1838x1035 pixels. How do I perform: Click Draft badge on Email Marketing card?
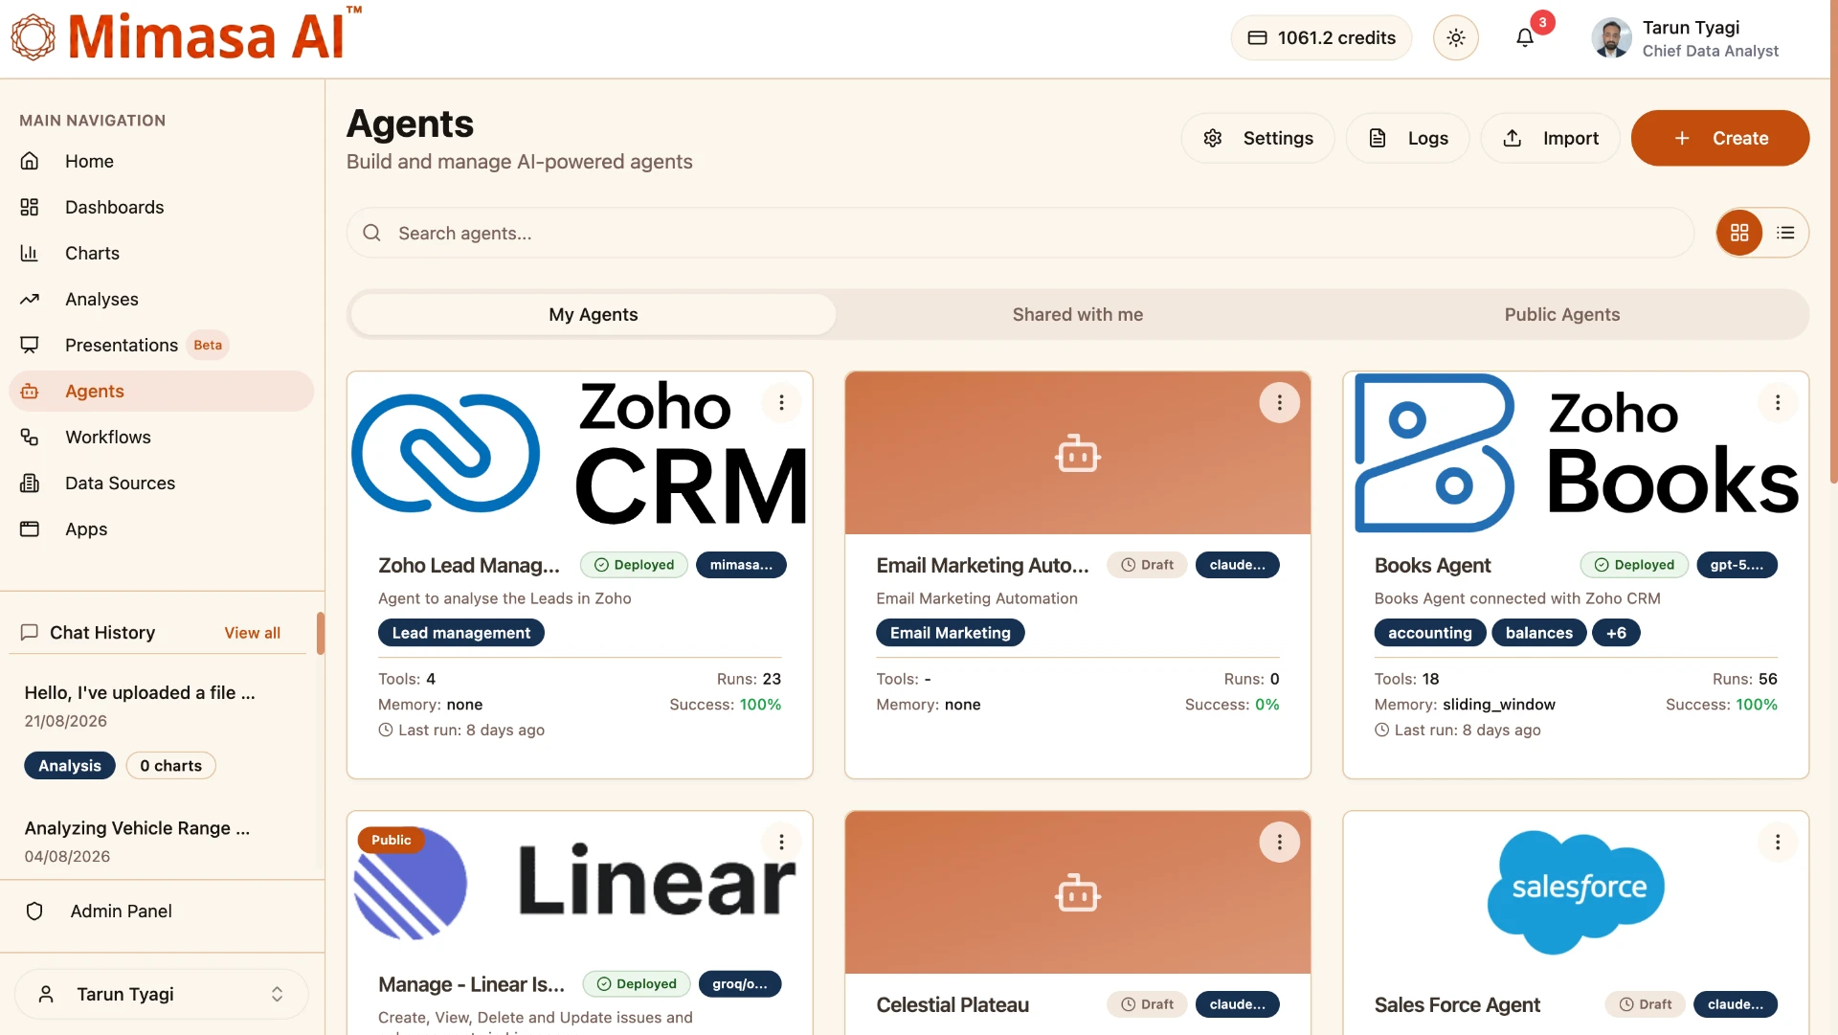[x=1147, y=565]
